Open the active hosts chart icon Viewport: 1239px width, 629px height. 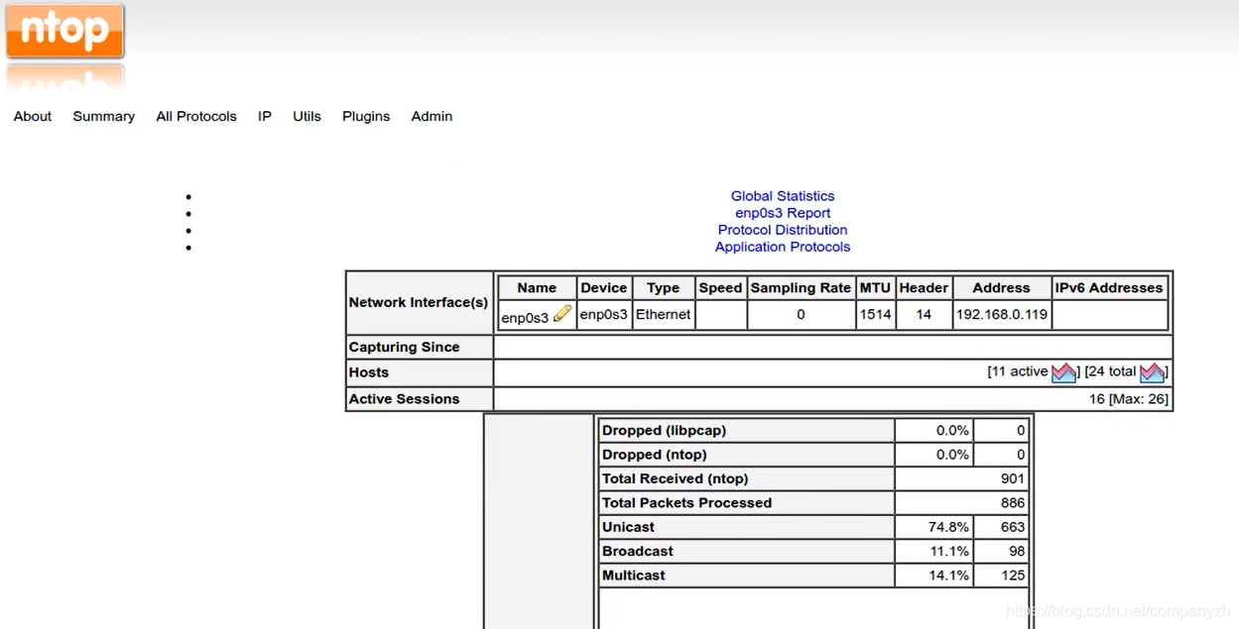[1063, 372]
